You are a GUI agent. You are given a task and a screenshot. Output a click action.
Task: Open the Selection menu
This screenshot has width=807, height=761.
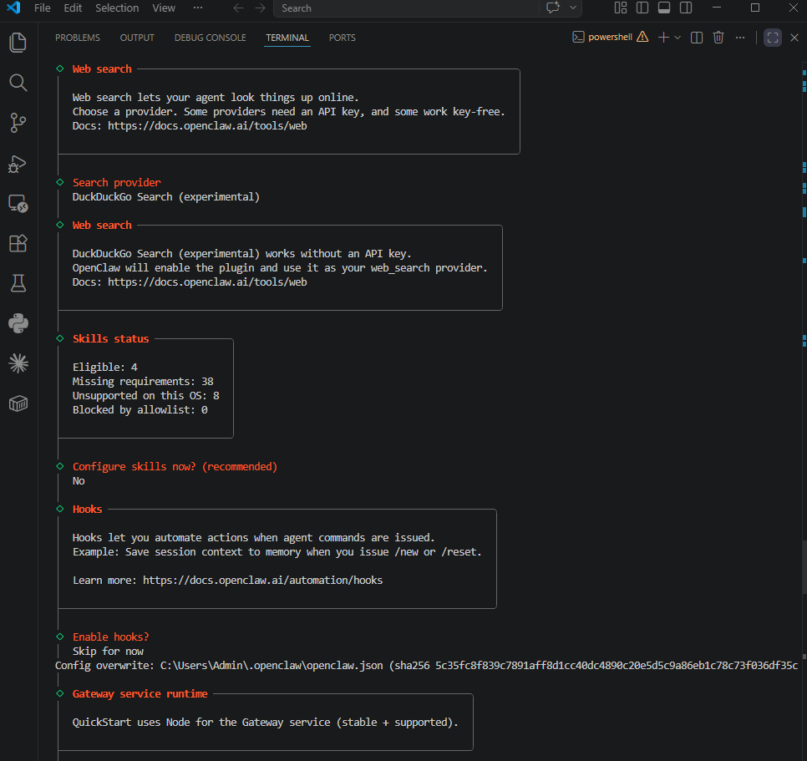pyautogui.click(x=117, y=8)
